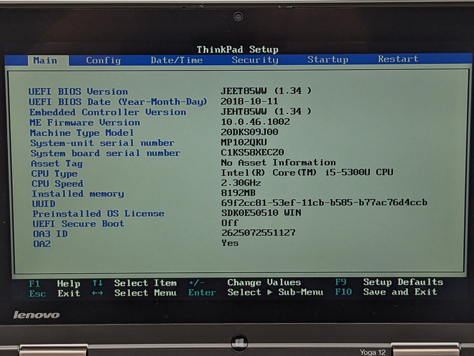Select the Embedded Controller Version label
This screenshot has height=356, width=474.
[x=108, y=112]
